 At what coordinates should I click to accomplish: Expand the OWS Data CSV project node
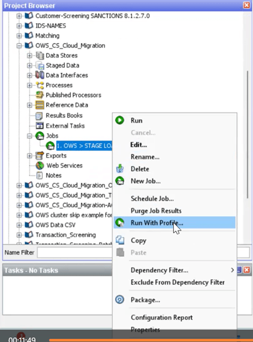[19, 225]
